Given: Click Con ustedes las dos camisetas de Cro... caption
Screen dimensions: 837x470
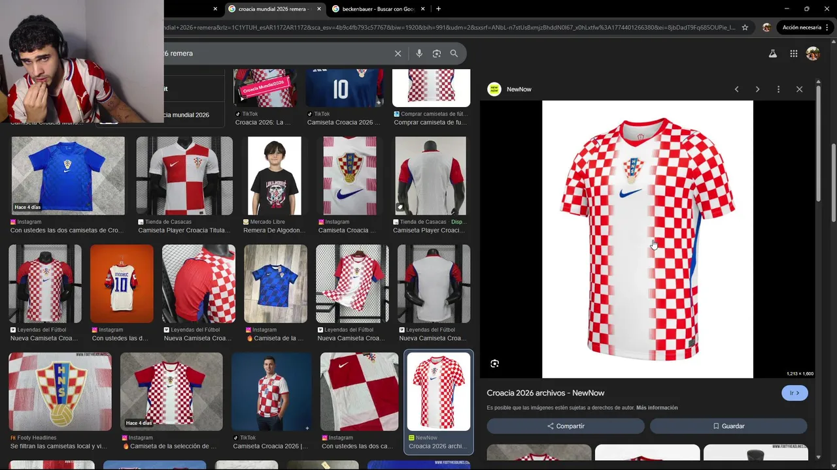Looking at the screenshot, I should point(67,230).
